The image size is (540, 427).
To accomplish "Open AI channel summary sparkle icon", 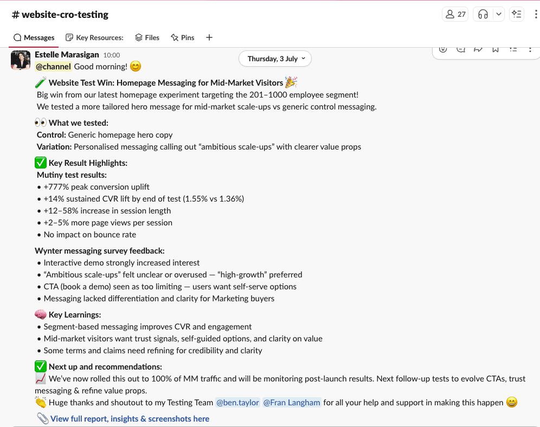I will pyautogui.click(x=517, y=15).
